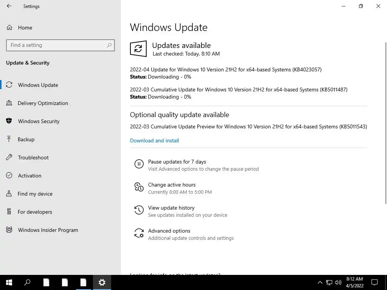The image size is (387, 290).
Task: Click the Windows Security shield icon
Action: click(9, 121)
